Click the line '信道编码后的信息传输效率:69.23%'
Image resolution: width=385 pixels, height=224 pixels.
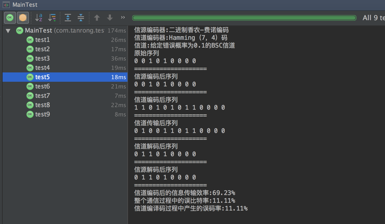tap(185, 193)
